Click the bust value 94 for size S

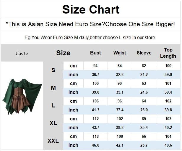(95, 66)
